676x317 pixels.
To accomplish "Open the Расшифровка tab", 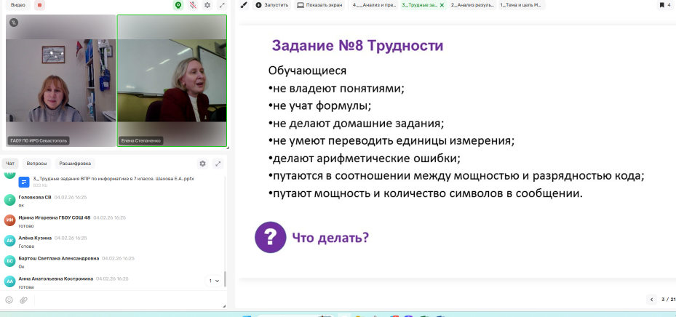I will 74,164.
